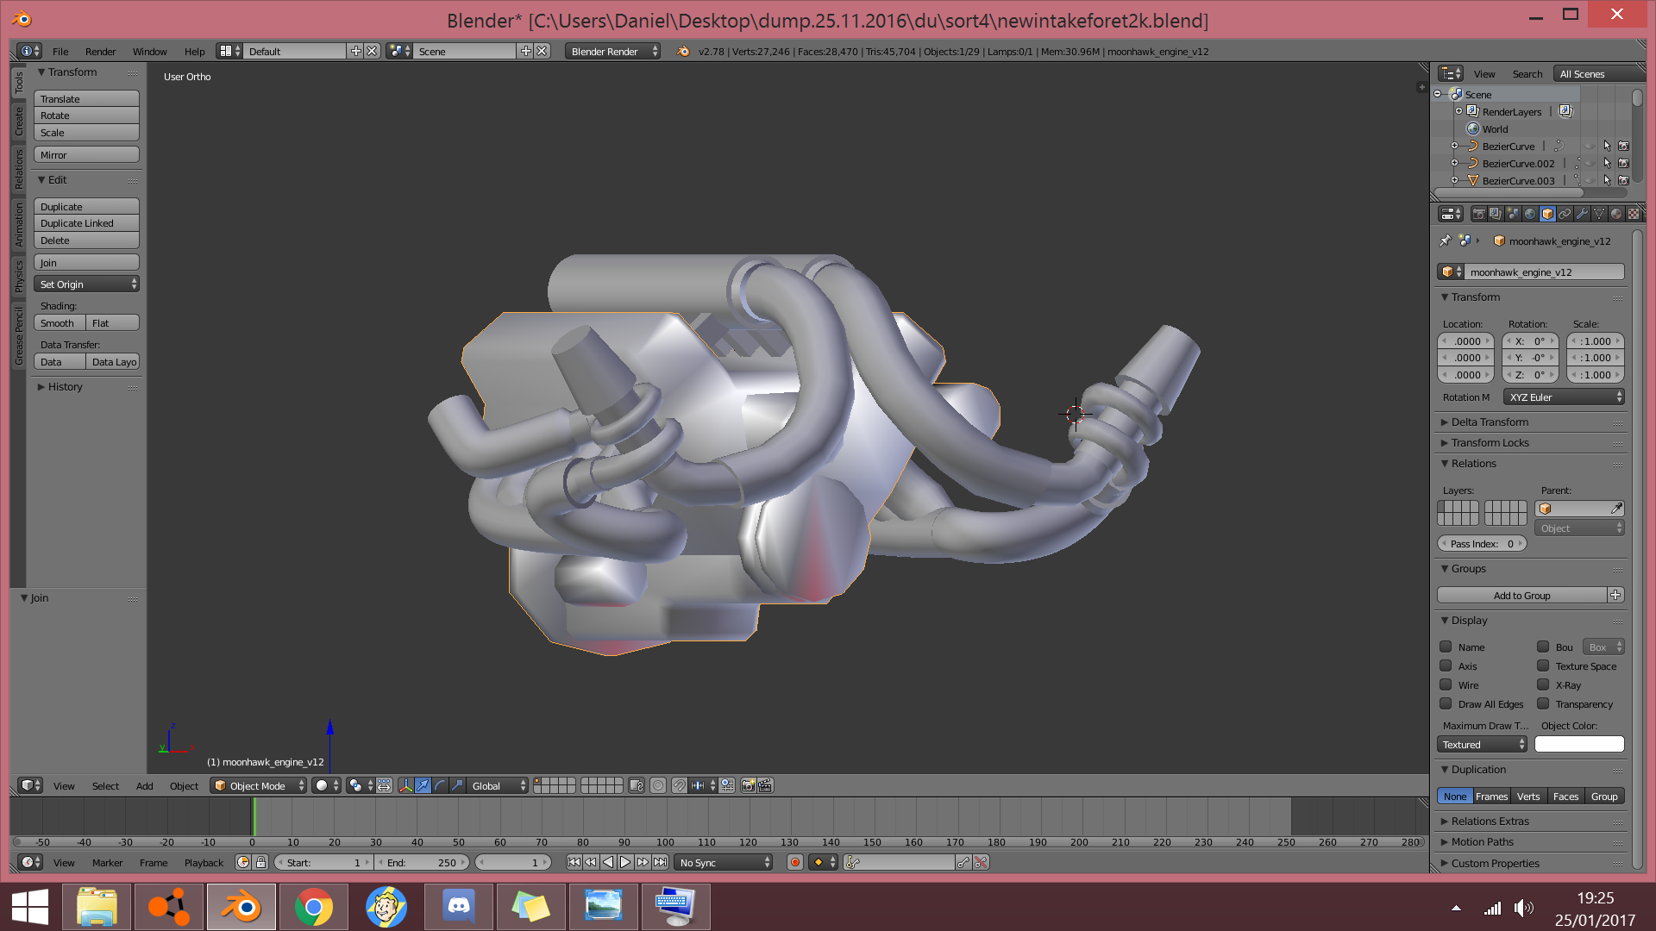
Task: Jump to the last frame of timeline
Action: [x=660, y=862]
